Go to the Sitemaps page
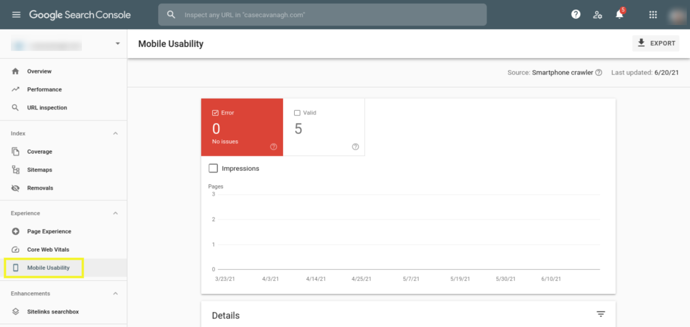The height and width of the screenshot is (327, 690). (39, 170)
